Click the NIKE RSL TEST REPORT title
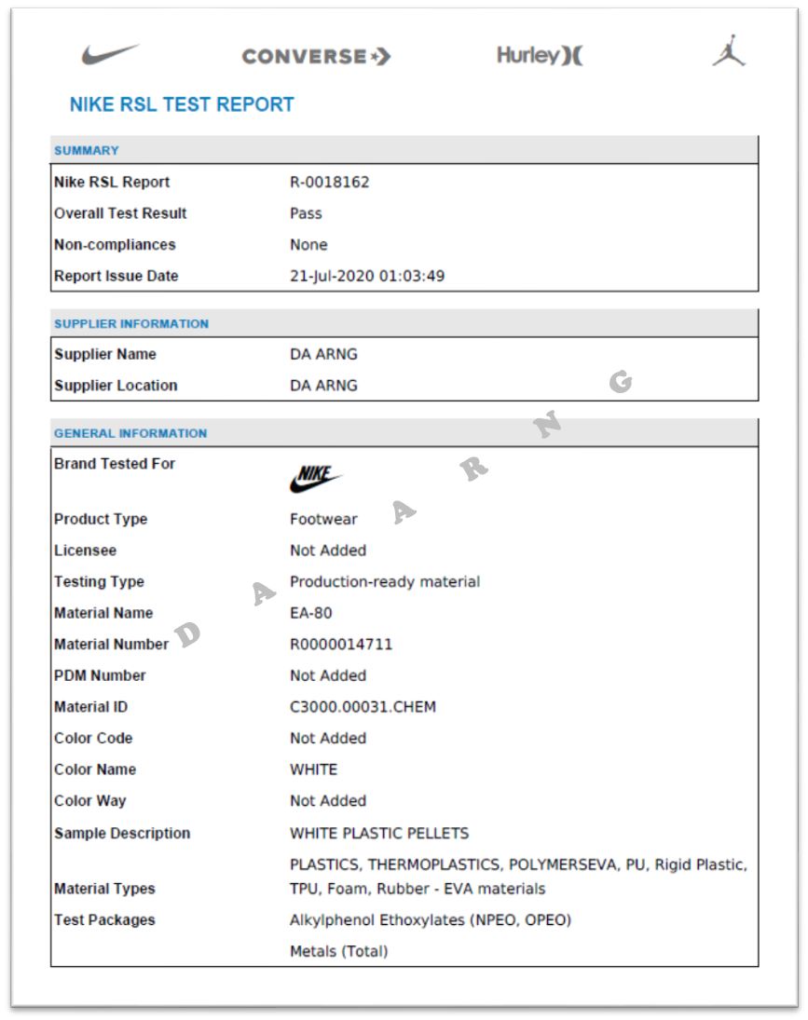This screenshot has width=808, height=1020. pyautogui.click(x=182, y=104)
